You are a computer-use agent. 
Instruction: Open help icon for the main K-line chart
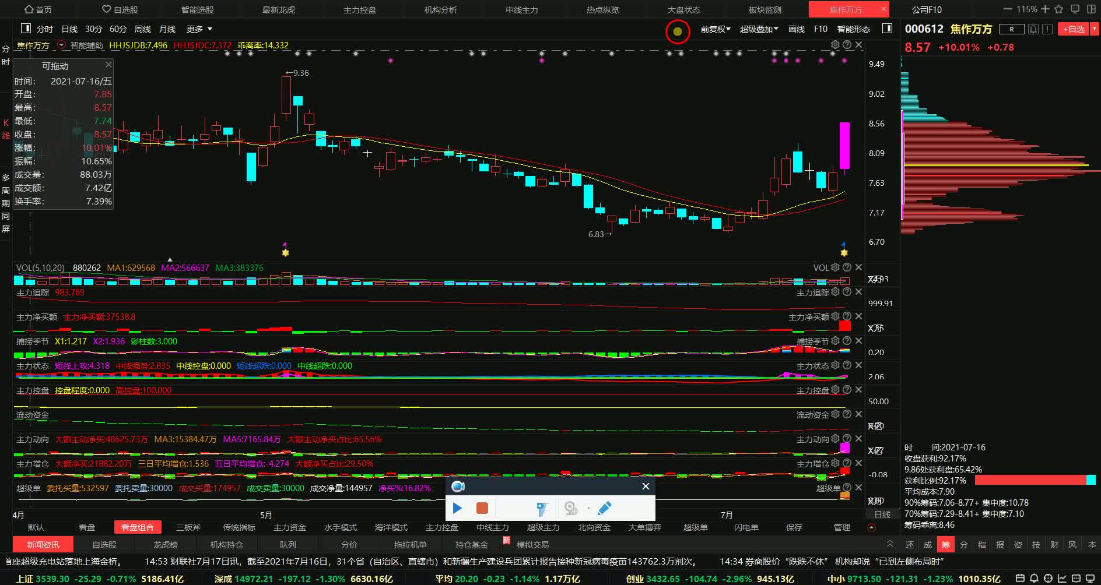(847, 45)
